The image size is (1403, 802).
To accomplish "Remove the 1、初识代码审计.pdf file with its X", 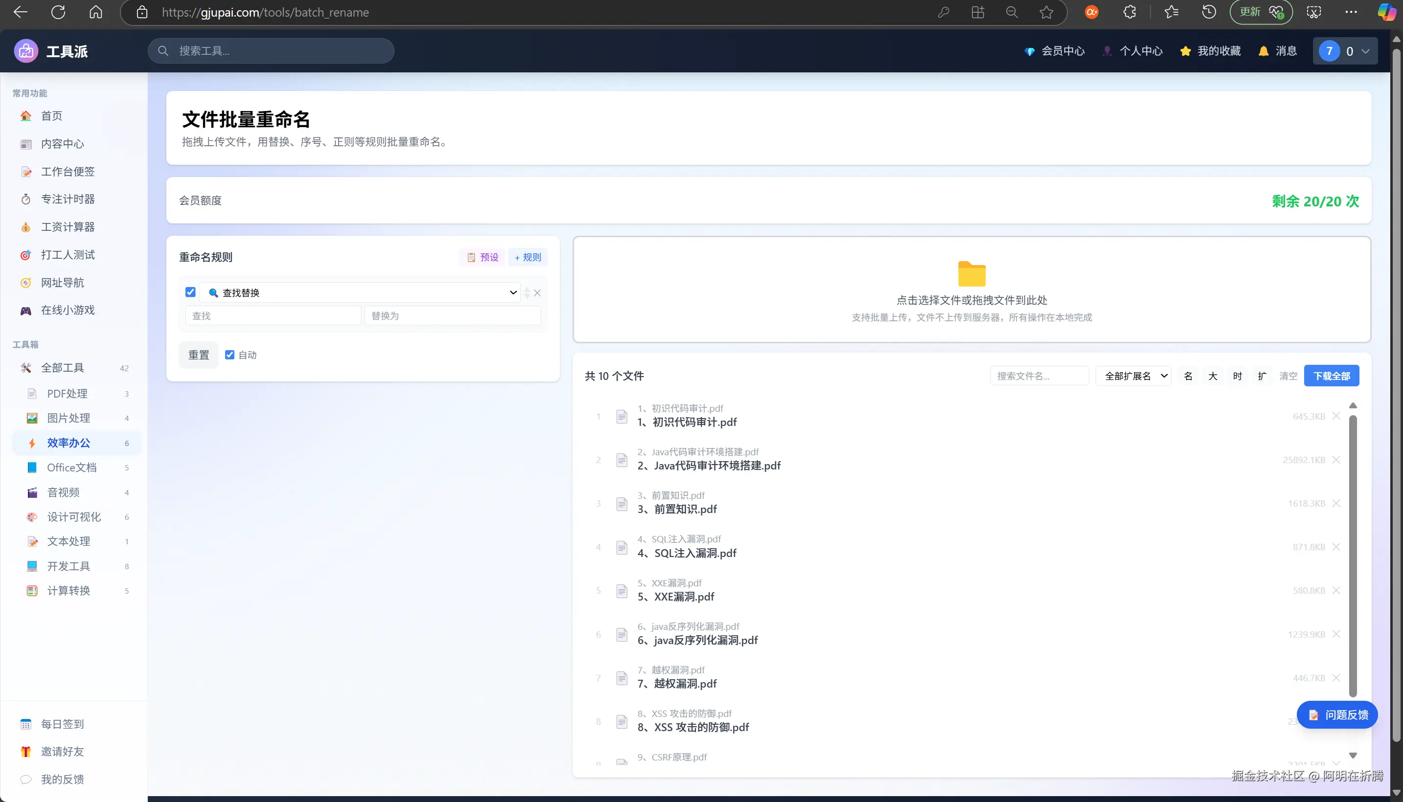I will coord(1336,416).
